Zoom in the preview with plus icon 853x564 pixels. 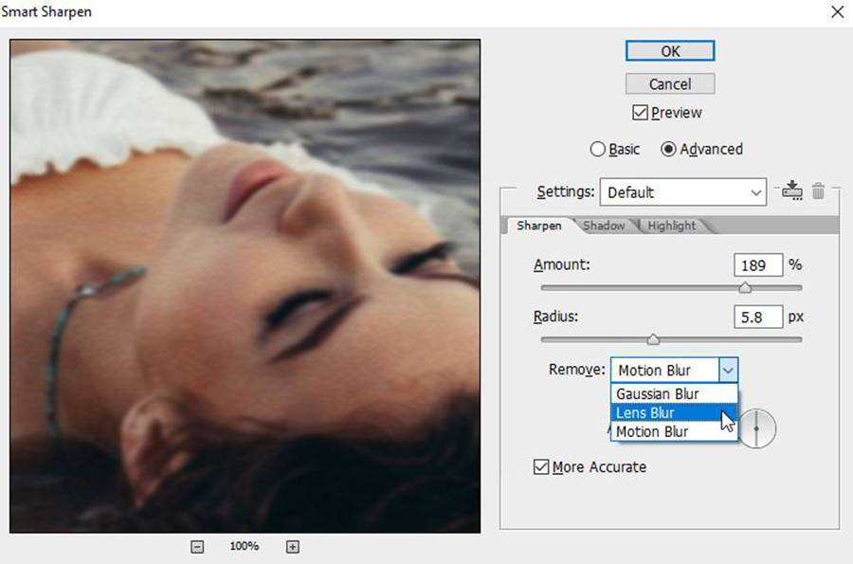point(293,547)
